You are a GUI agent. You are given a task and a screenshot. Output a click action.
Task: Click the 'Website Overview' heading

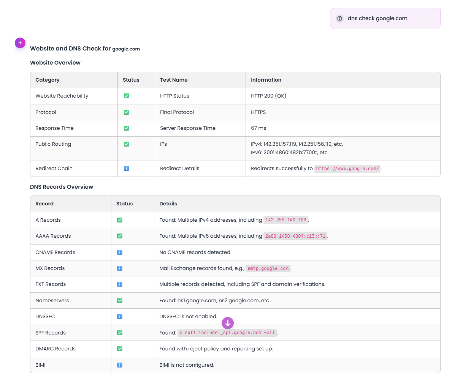tap(55, 63)
